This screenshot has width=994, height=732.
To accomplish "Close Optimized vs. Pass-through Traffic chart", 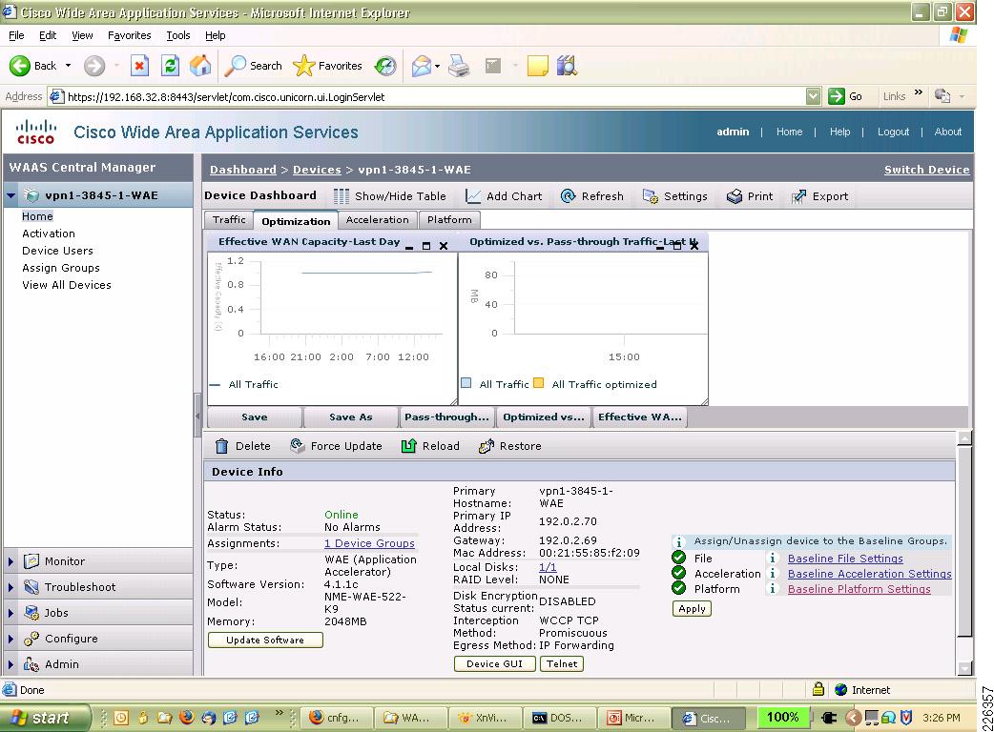I will click(694, 246).
